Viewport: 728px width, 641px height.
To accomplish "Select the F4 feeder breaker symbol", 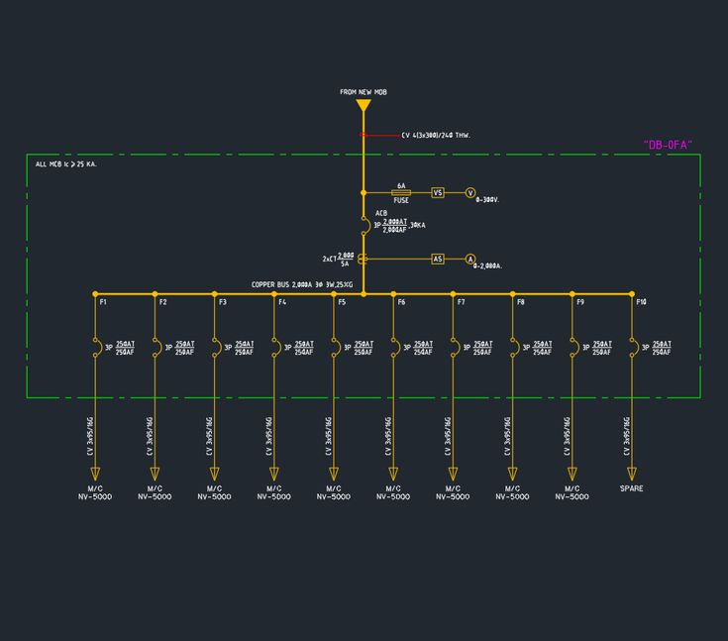I will [276, 348].
